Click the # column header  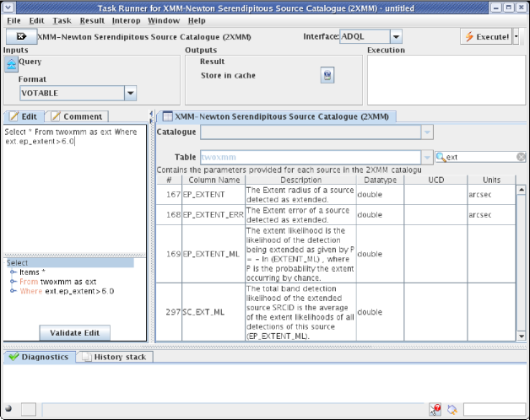pos(169,180)
